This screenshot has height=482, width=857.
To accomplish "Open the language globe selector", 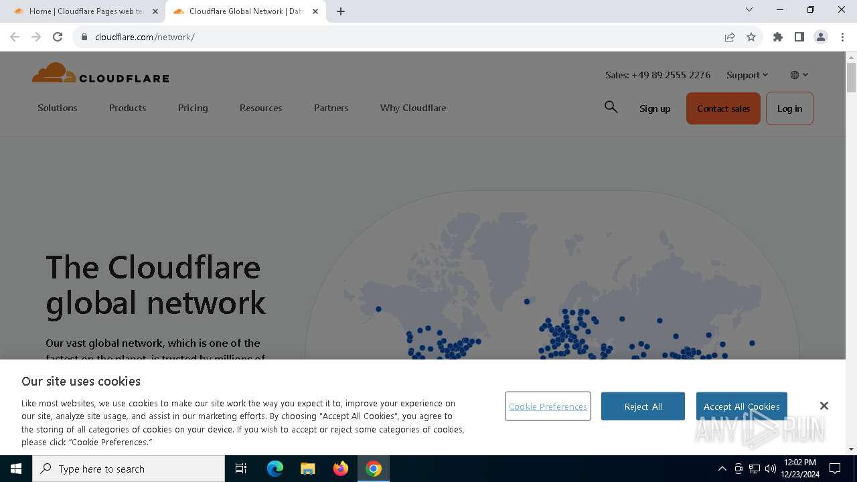I will (799, 75).
